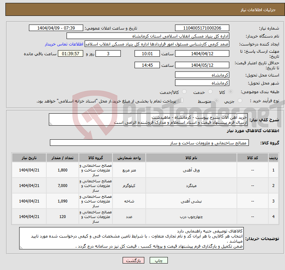Click the need date of چهارچوب درب row
This screenshot has height=270, width=285.
[29, 217]
